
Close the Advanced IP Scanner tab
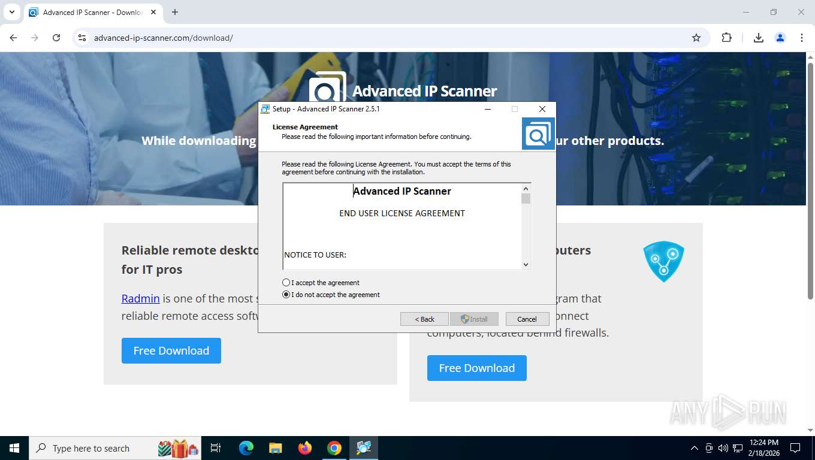click(x=153, y=12)
